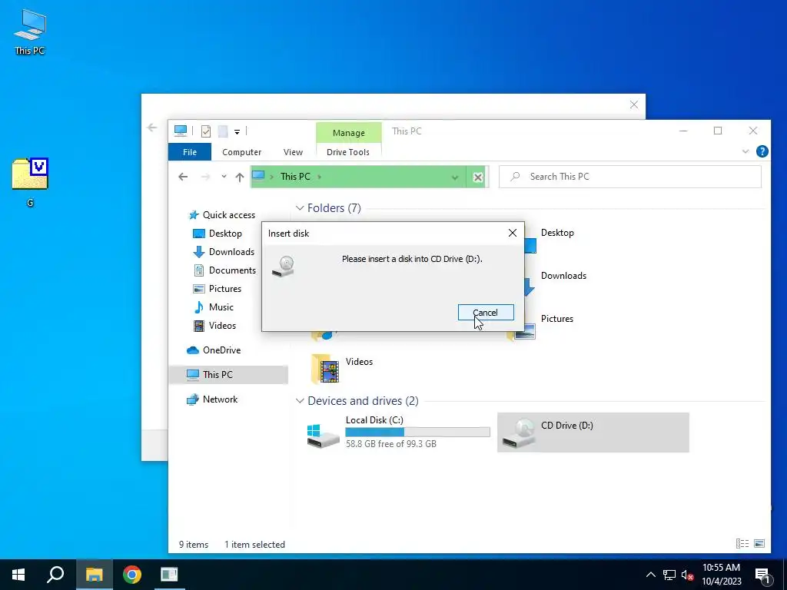Screen dimensions: 787x590
Task: Open the Computer ribbon tab
Action: 241,152
